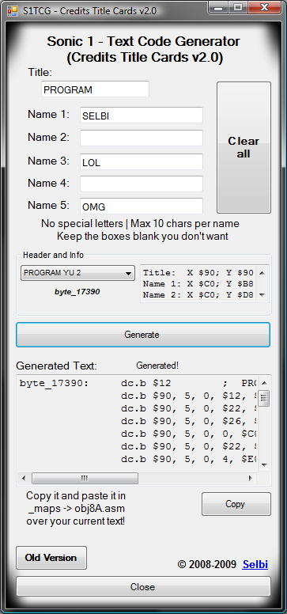Close the window using title bar X

coord(264,7)
